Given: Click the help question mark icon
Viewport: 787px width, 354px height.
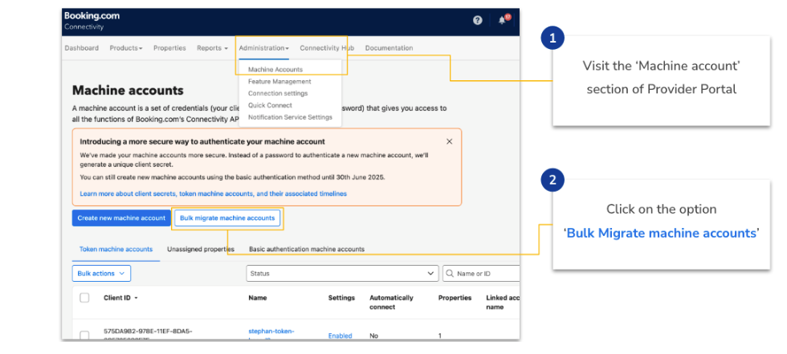Looking at the screenshot, I should (x=478, y=20).
